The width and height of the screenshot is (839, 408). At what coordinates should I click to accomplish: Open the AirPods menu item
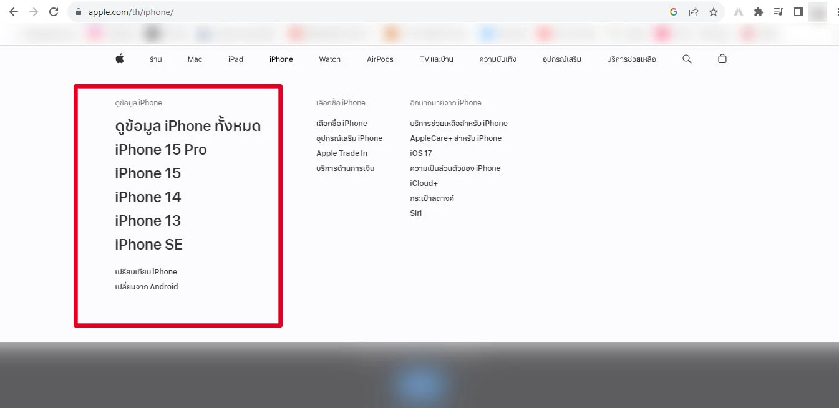380,59
